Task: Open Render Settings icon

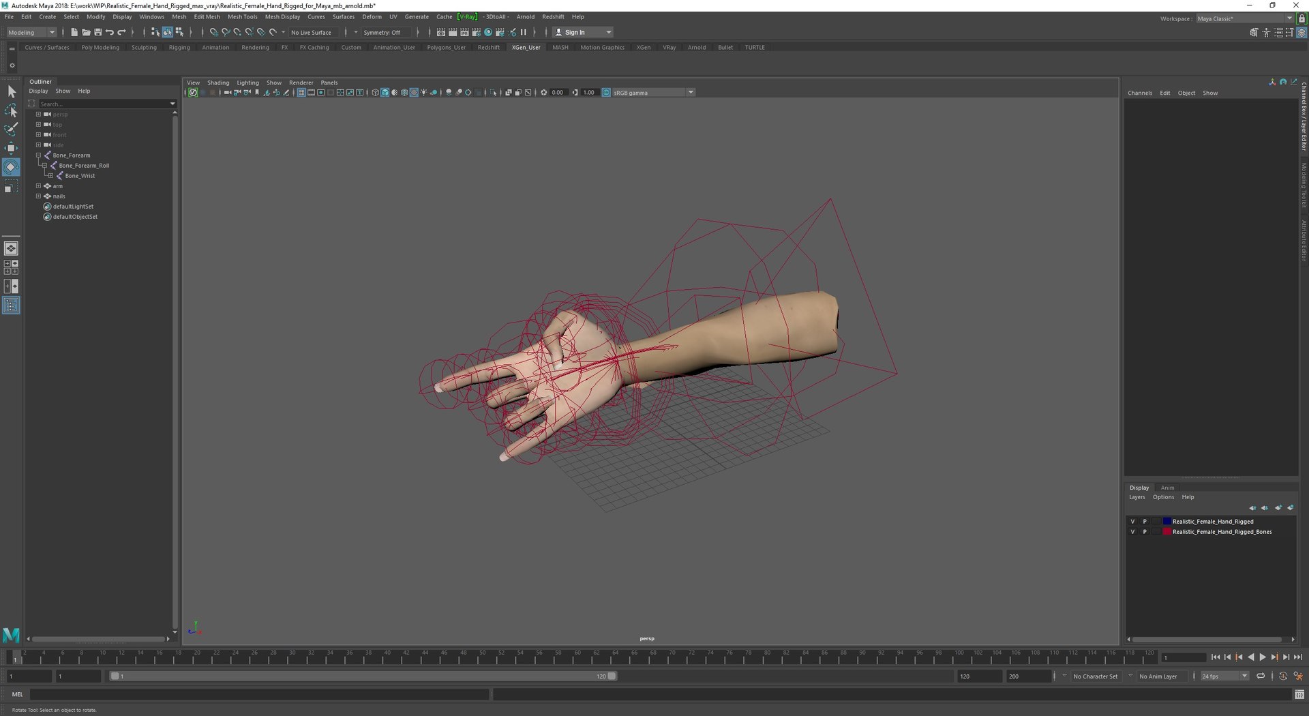Action: point(476,32)
